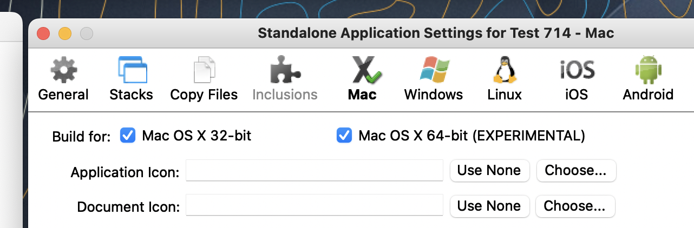
Task: Open the iOS settings icon
Action: [x=577, y=70]
